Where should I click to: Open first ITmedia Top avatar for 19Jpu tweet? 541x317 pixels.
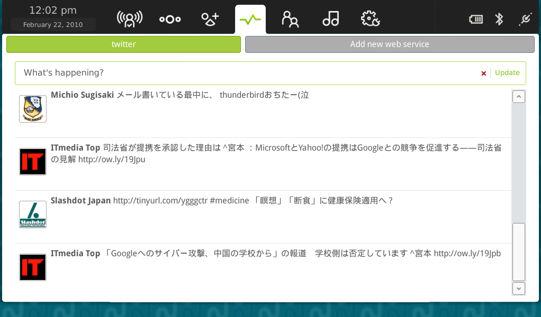click(33, 162)
